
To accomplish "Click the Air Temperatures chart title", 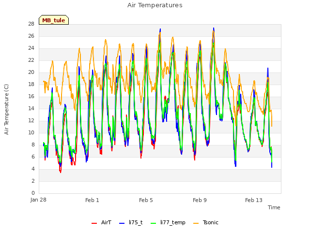I will 155,5.
